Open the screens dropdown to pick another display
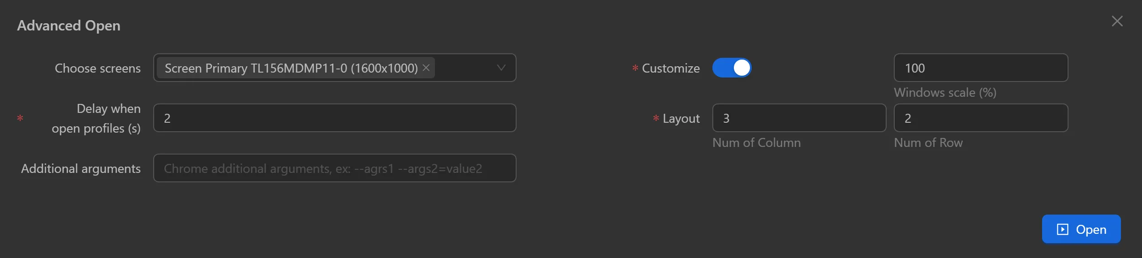1142x258 pixels. (x=500, y=68)
